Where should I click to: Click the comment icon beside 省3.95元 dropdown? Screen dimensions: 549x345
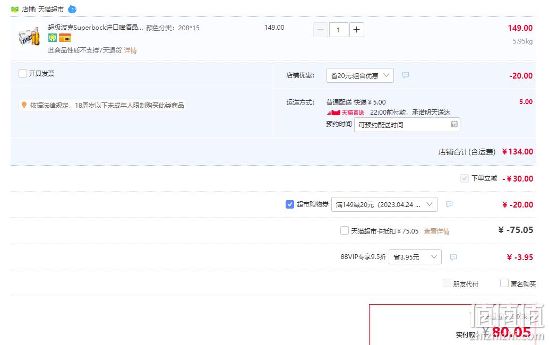pos(453,257)
